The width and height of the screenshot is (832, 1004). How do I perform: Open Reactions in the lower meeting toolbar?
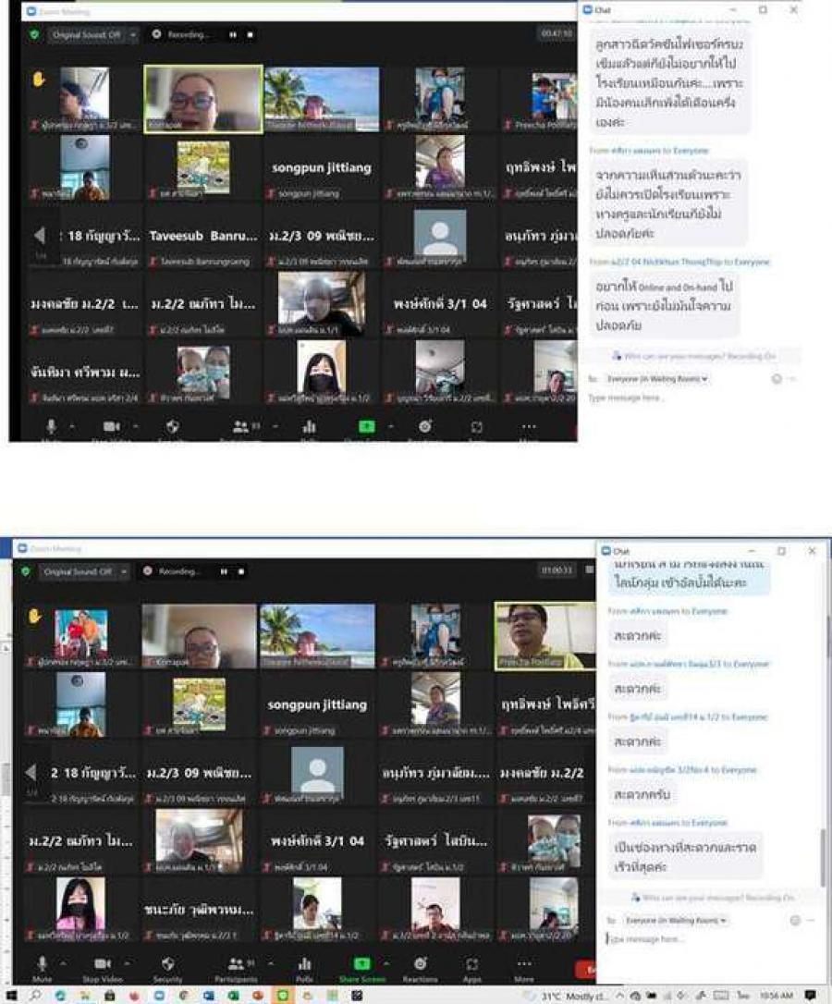pyautogui.click(x=420, y=964)
